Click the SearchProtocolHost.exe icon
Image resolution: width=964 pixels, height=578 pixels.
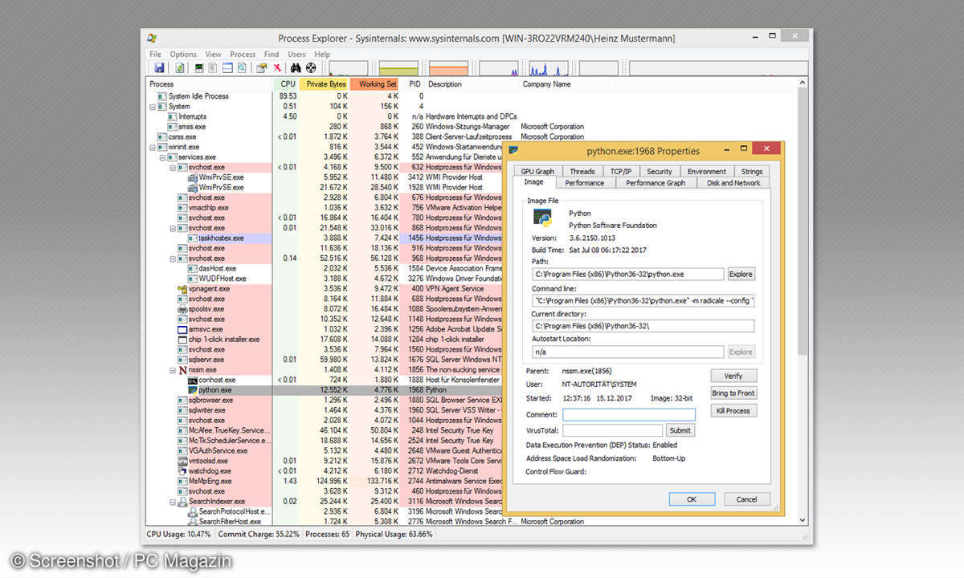coord(192,511)
